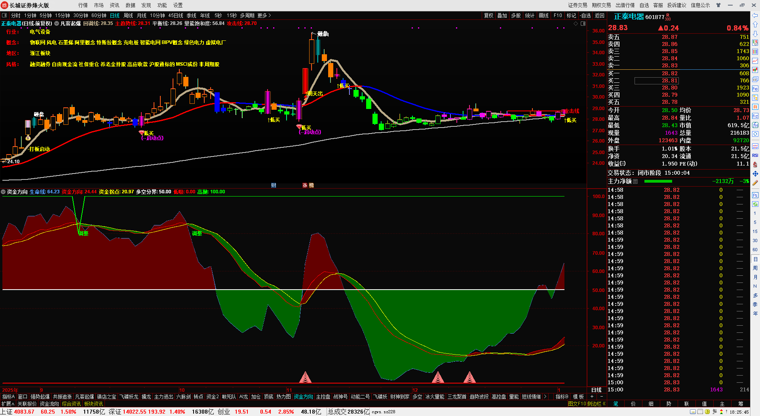760x416 pixels.
Task: Click the orange 自 icon in right sidebar
Action: 755,107
